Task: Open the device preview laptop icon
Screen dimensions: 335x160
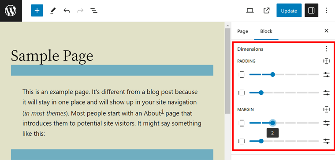Action: coord(250,11)
